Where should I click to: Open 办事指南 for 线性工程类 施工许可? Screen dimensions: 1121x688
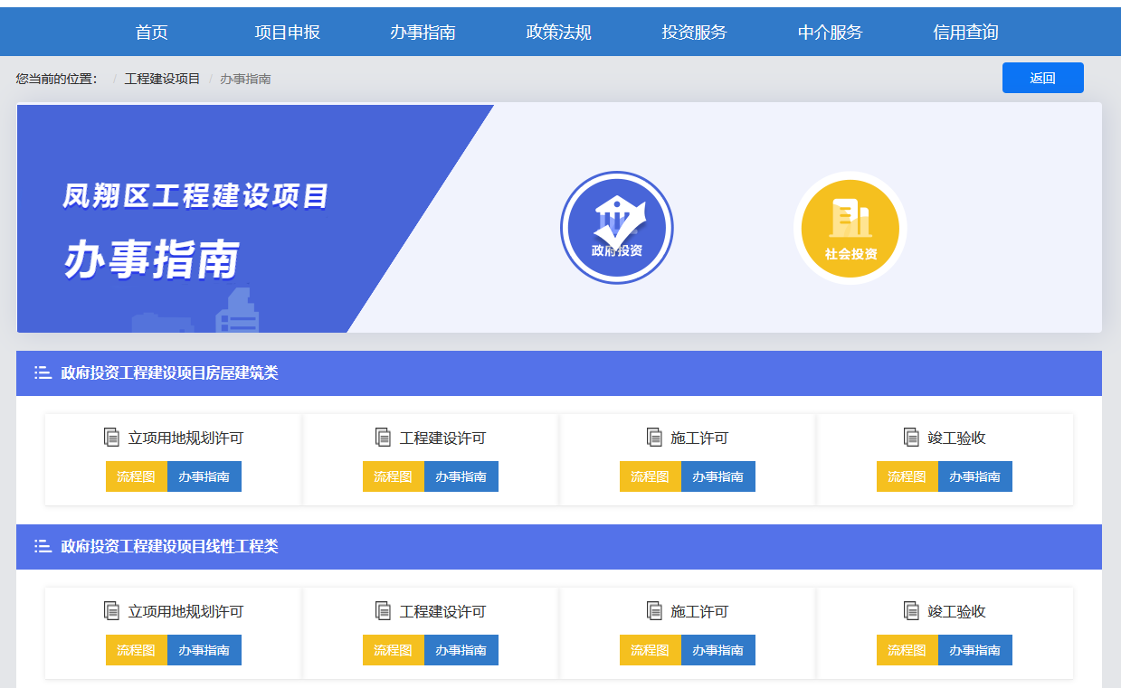coord(718,650)
